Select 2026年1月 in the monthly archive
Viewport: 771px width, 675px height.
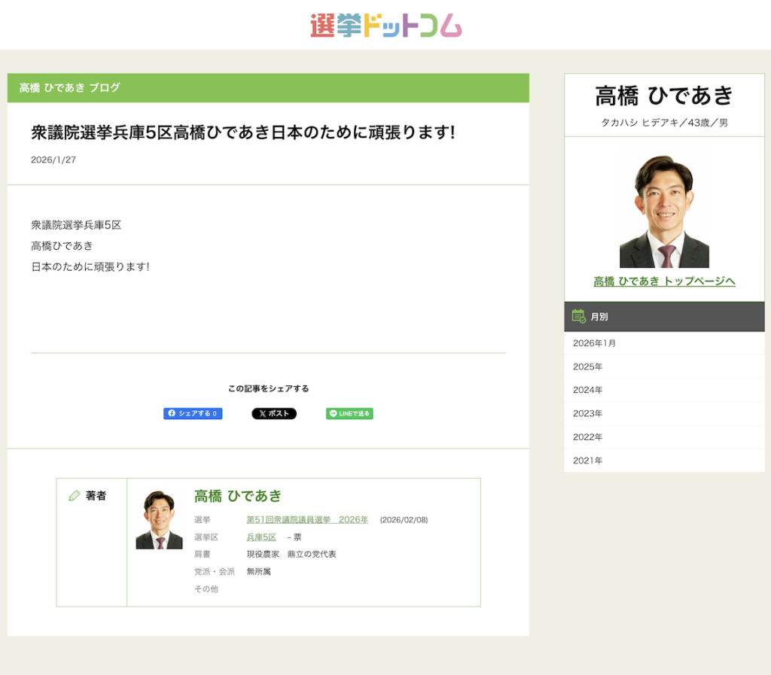(594, 343)
